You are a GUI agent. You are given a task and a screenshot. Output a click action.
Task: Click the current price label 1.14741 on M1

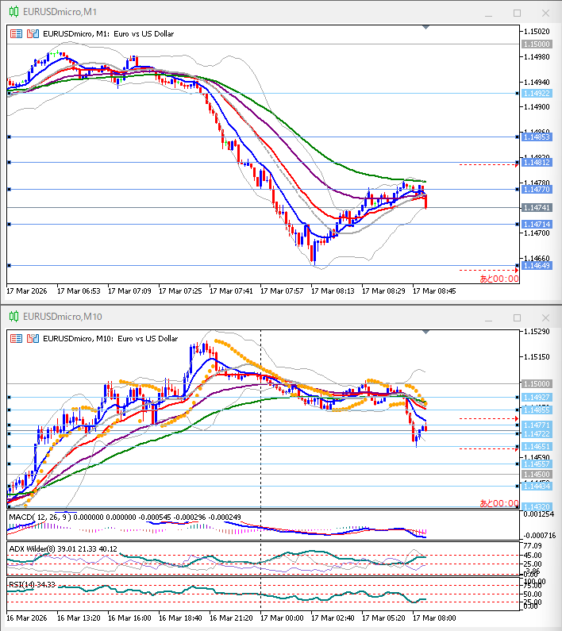(537, 207)
